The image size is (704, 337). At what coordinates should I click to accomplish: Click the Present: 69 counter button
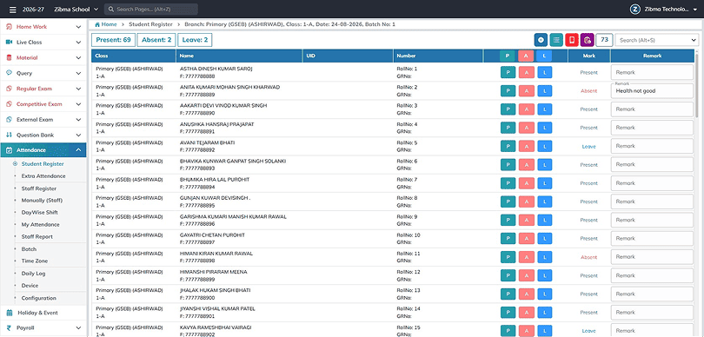click(113, 40)
